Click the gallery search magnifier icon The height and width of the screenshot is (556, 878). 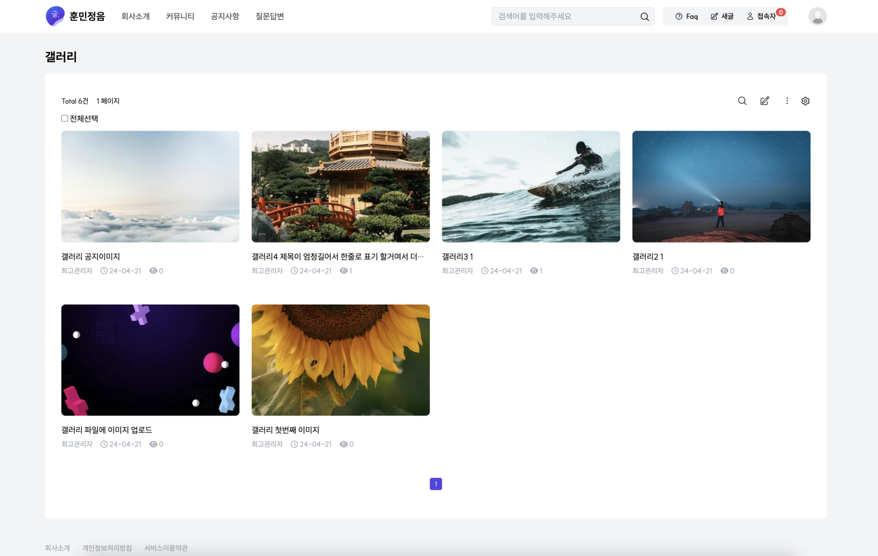point(742,101)
